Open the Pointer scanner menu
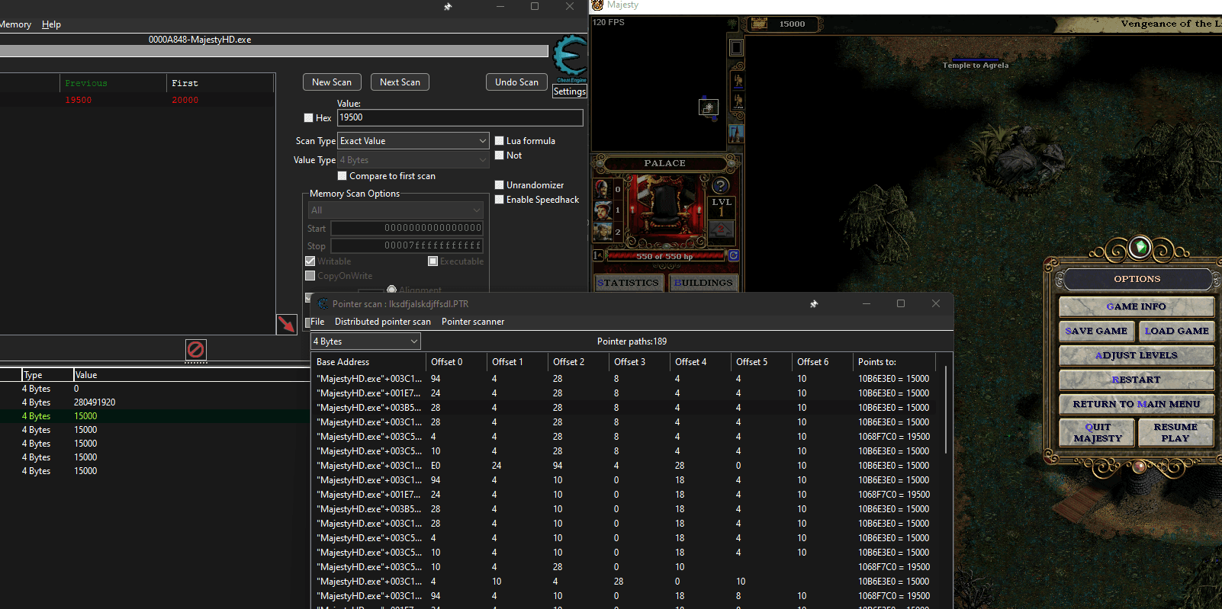 (x=472, y=322)
